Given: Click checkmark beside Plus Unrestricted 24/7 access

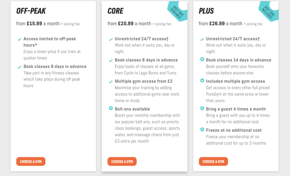Looking at the screenshot, I should pyautogui.click(x=202, y=39).
